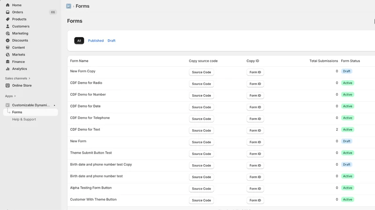
Task: Click the Customizable Dynamic app icon in sidebar
Action: coord(7,105)
